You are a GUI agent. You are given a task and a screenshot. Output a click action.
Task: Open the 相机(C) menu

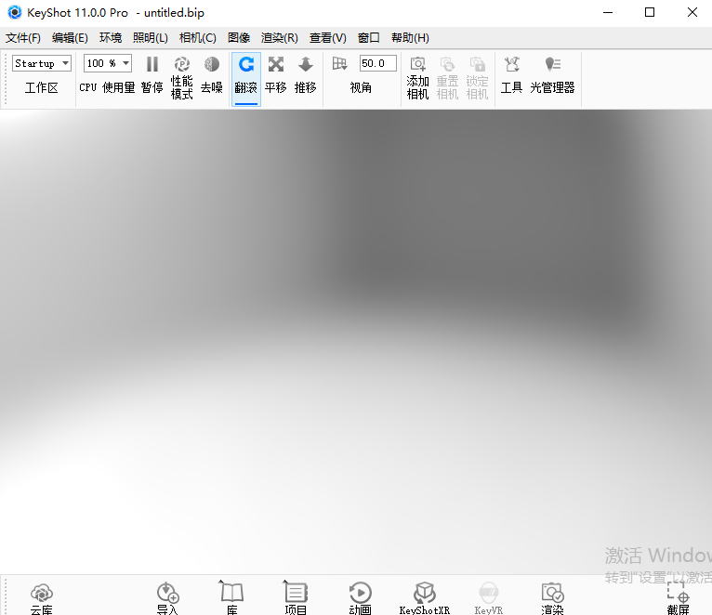tap(198, 38)
